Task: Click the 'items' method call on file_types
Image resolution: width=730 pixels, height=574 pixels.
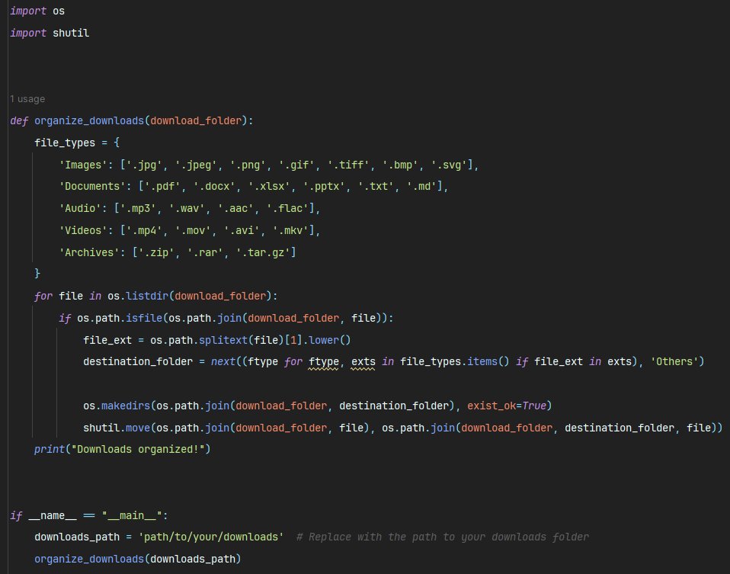Action: 482,361
